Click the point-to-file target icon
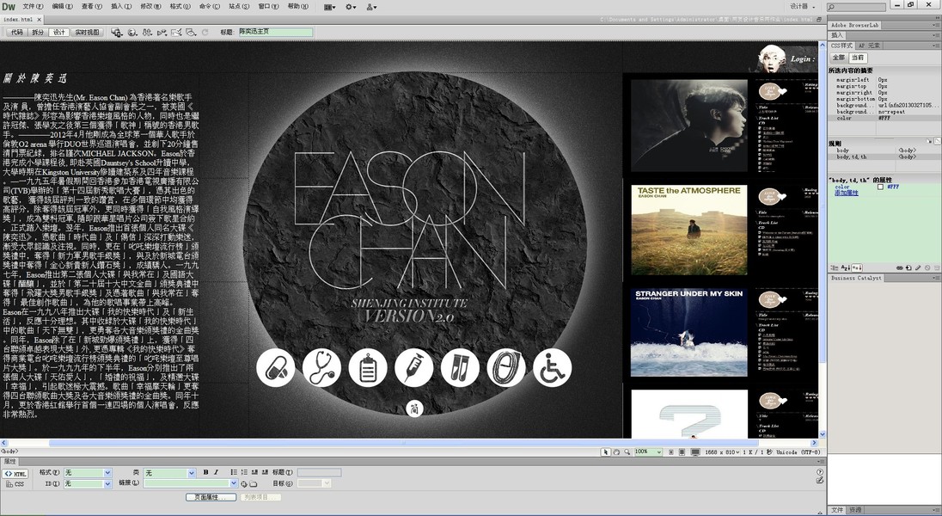 click(x=244, y=483)
